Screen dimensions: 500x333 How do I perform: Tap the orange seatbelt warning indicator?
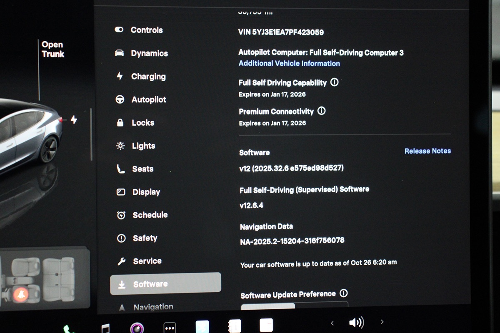(20, 294)
